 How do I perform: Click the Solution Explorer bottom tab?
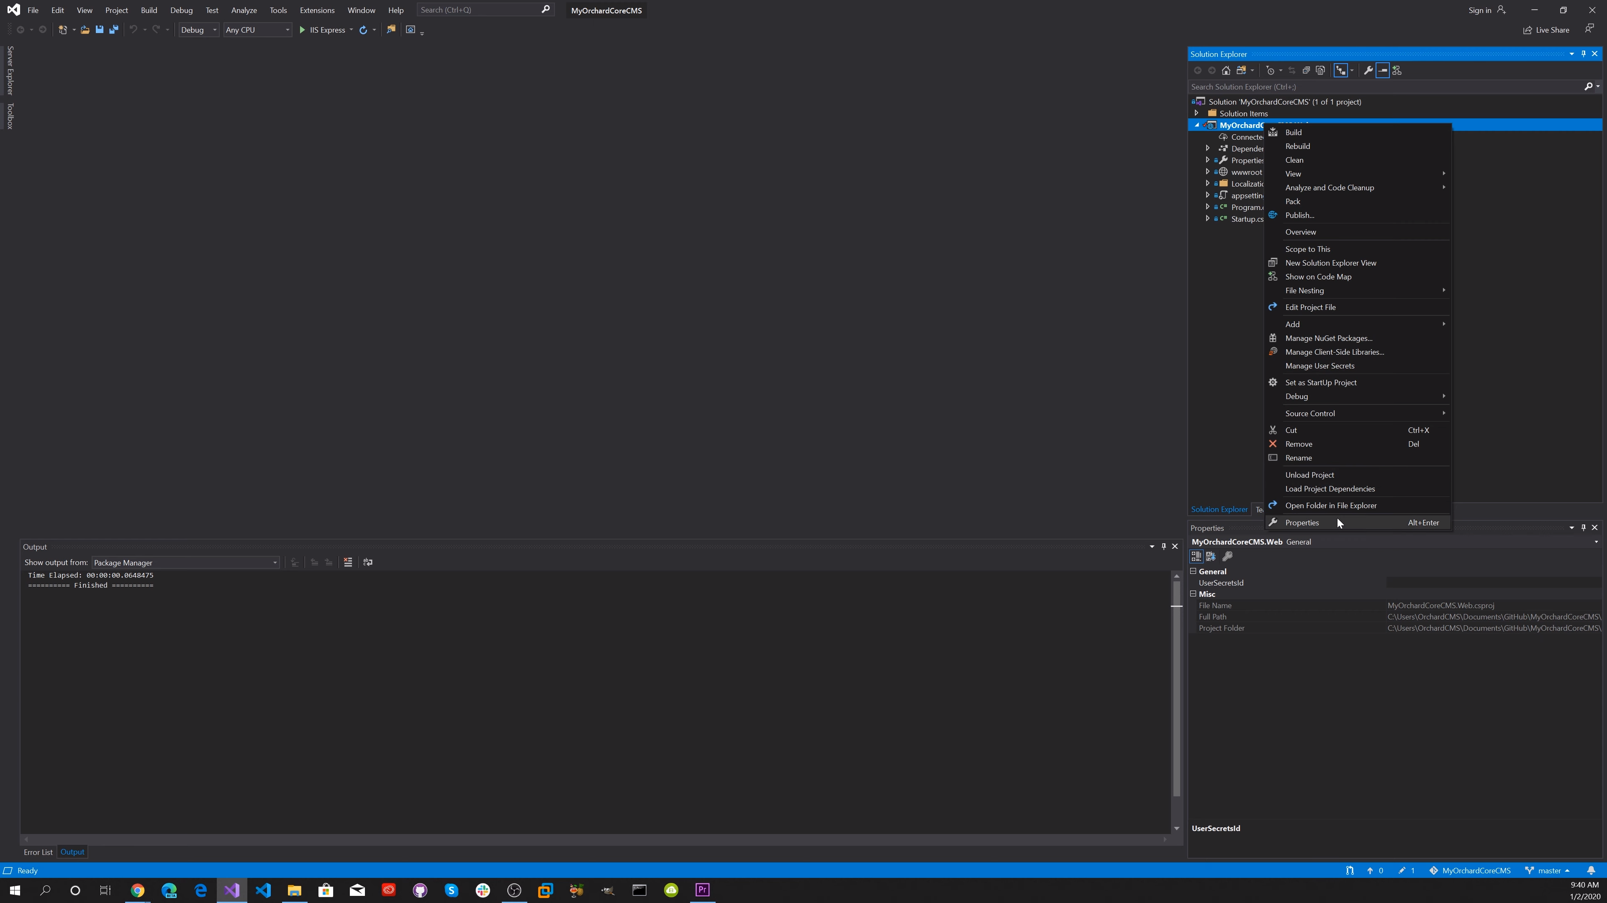1219,509
